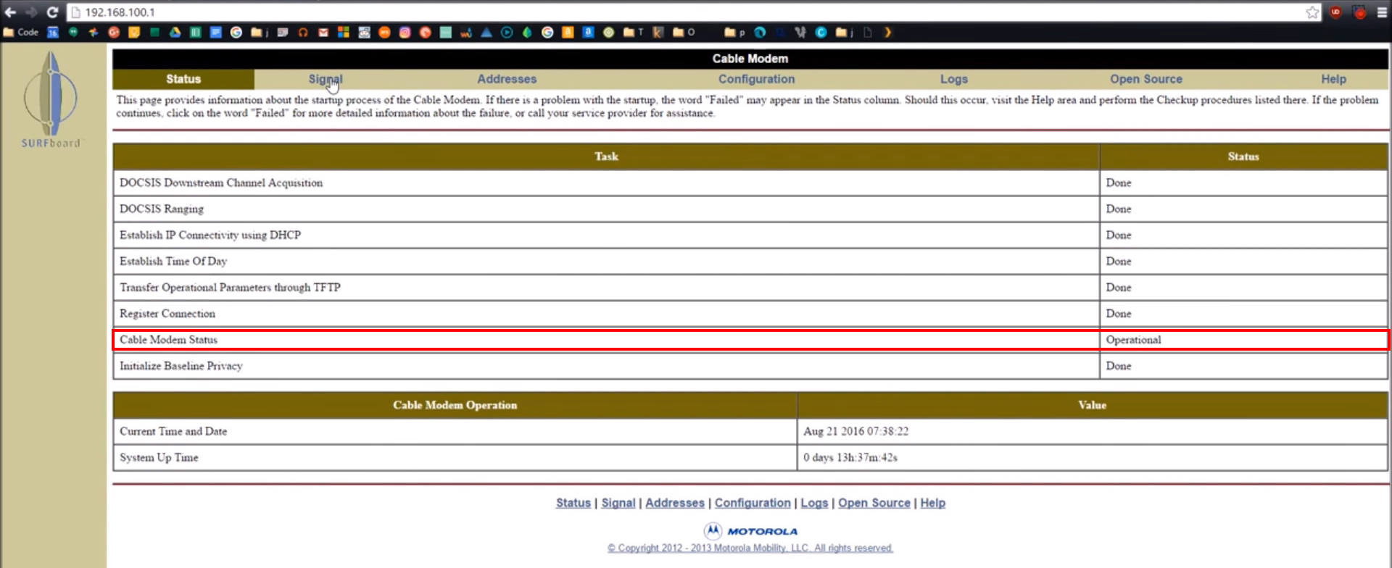Open the Google+ bookmark
This screenshot has height=568, width=1392.
(x=114, y=32)
